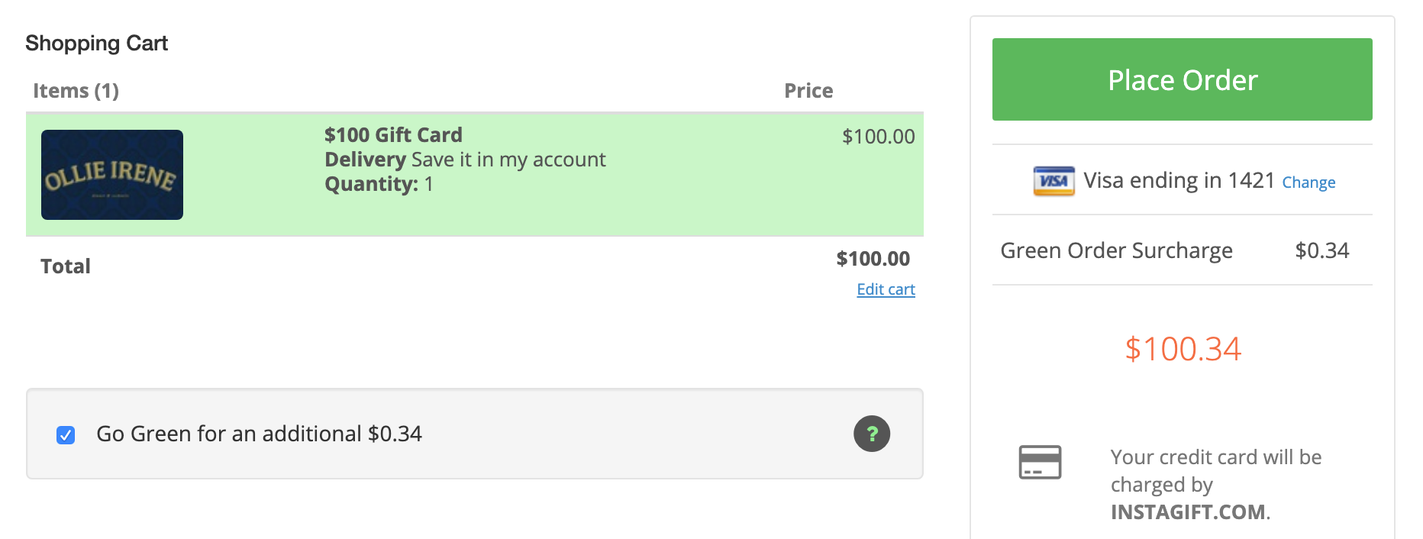The image size is (1423, 539).
Task: Select the $100 Gift Card item title
Action: pos(393,135)
